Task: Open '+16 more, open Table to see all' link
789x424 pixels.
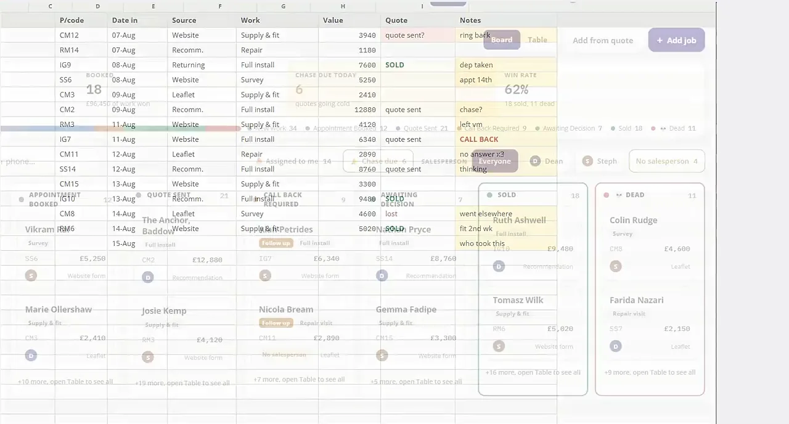Action: click(533, 372)
